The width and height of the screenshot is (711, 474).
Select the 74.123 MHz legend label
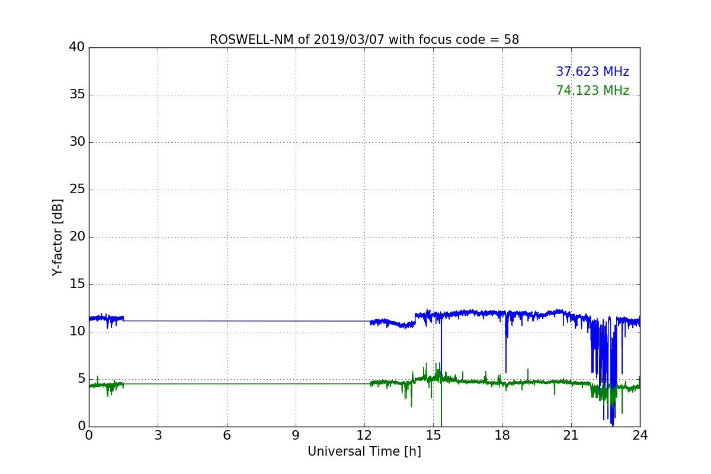[x=592, y=91]
